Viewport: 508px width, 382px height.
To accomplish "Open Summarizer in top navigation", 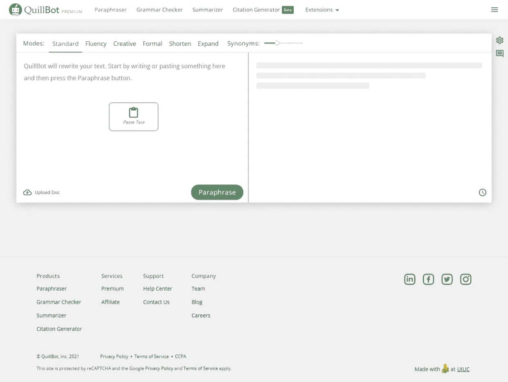I will tap(208, 10).
